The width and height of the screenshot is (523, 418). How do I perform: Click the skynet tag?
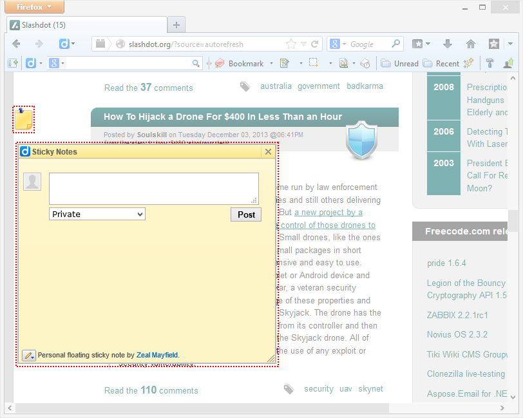tap(370, 388)
